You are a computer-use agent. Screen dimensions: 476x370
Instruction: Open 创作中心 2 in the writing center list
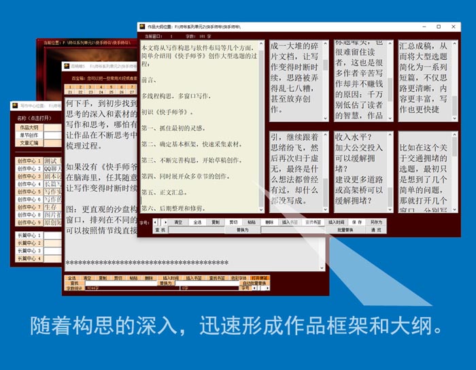coord(29,169)
